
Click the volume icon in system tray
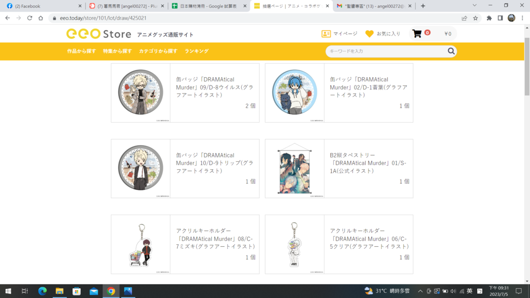click(x=453, y=291)
